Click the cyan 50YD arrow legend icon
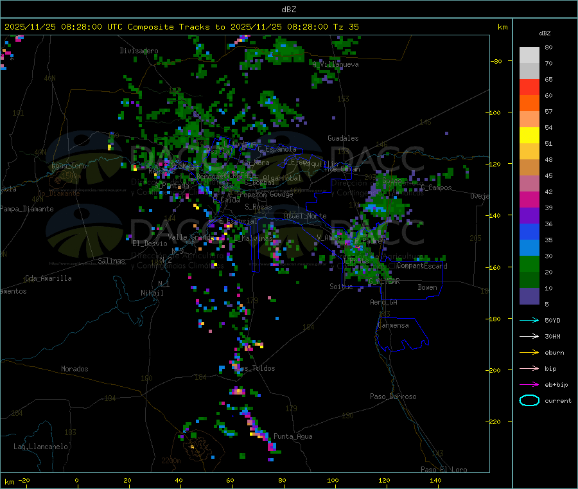 pyautogui.click(x=529, y=320)
